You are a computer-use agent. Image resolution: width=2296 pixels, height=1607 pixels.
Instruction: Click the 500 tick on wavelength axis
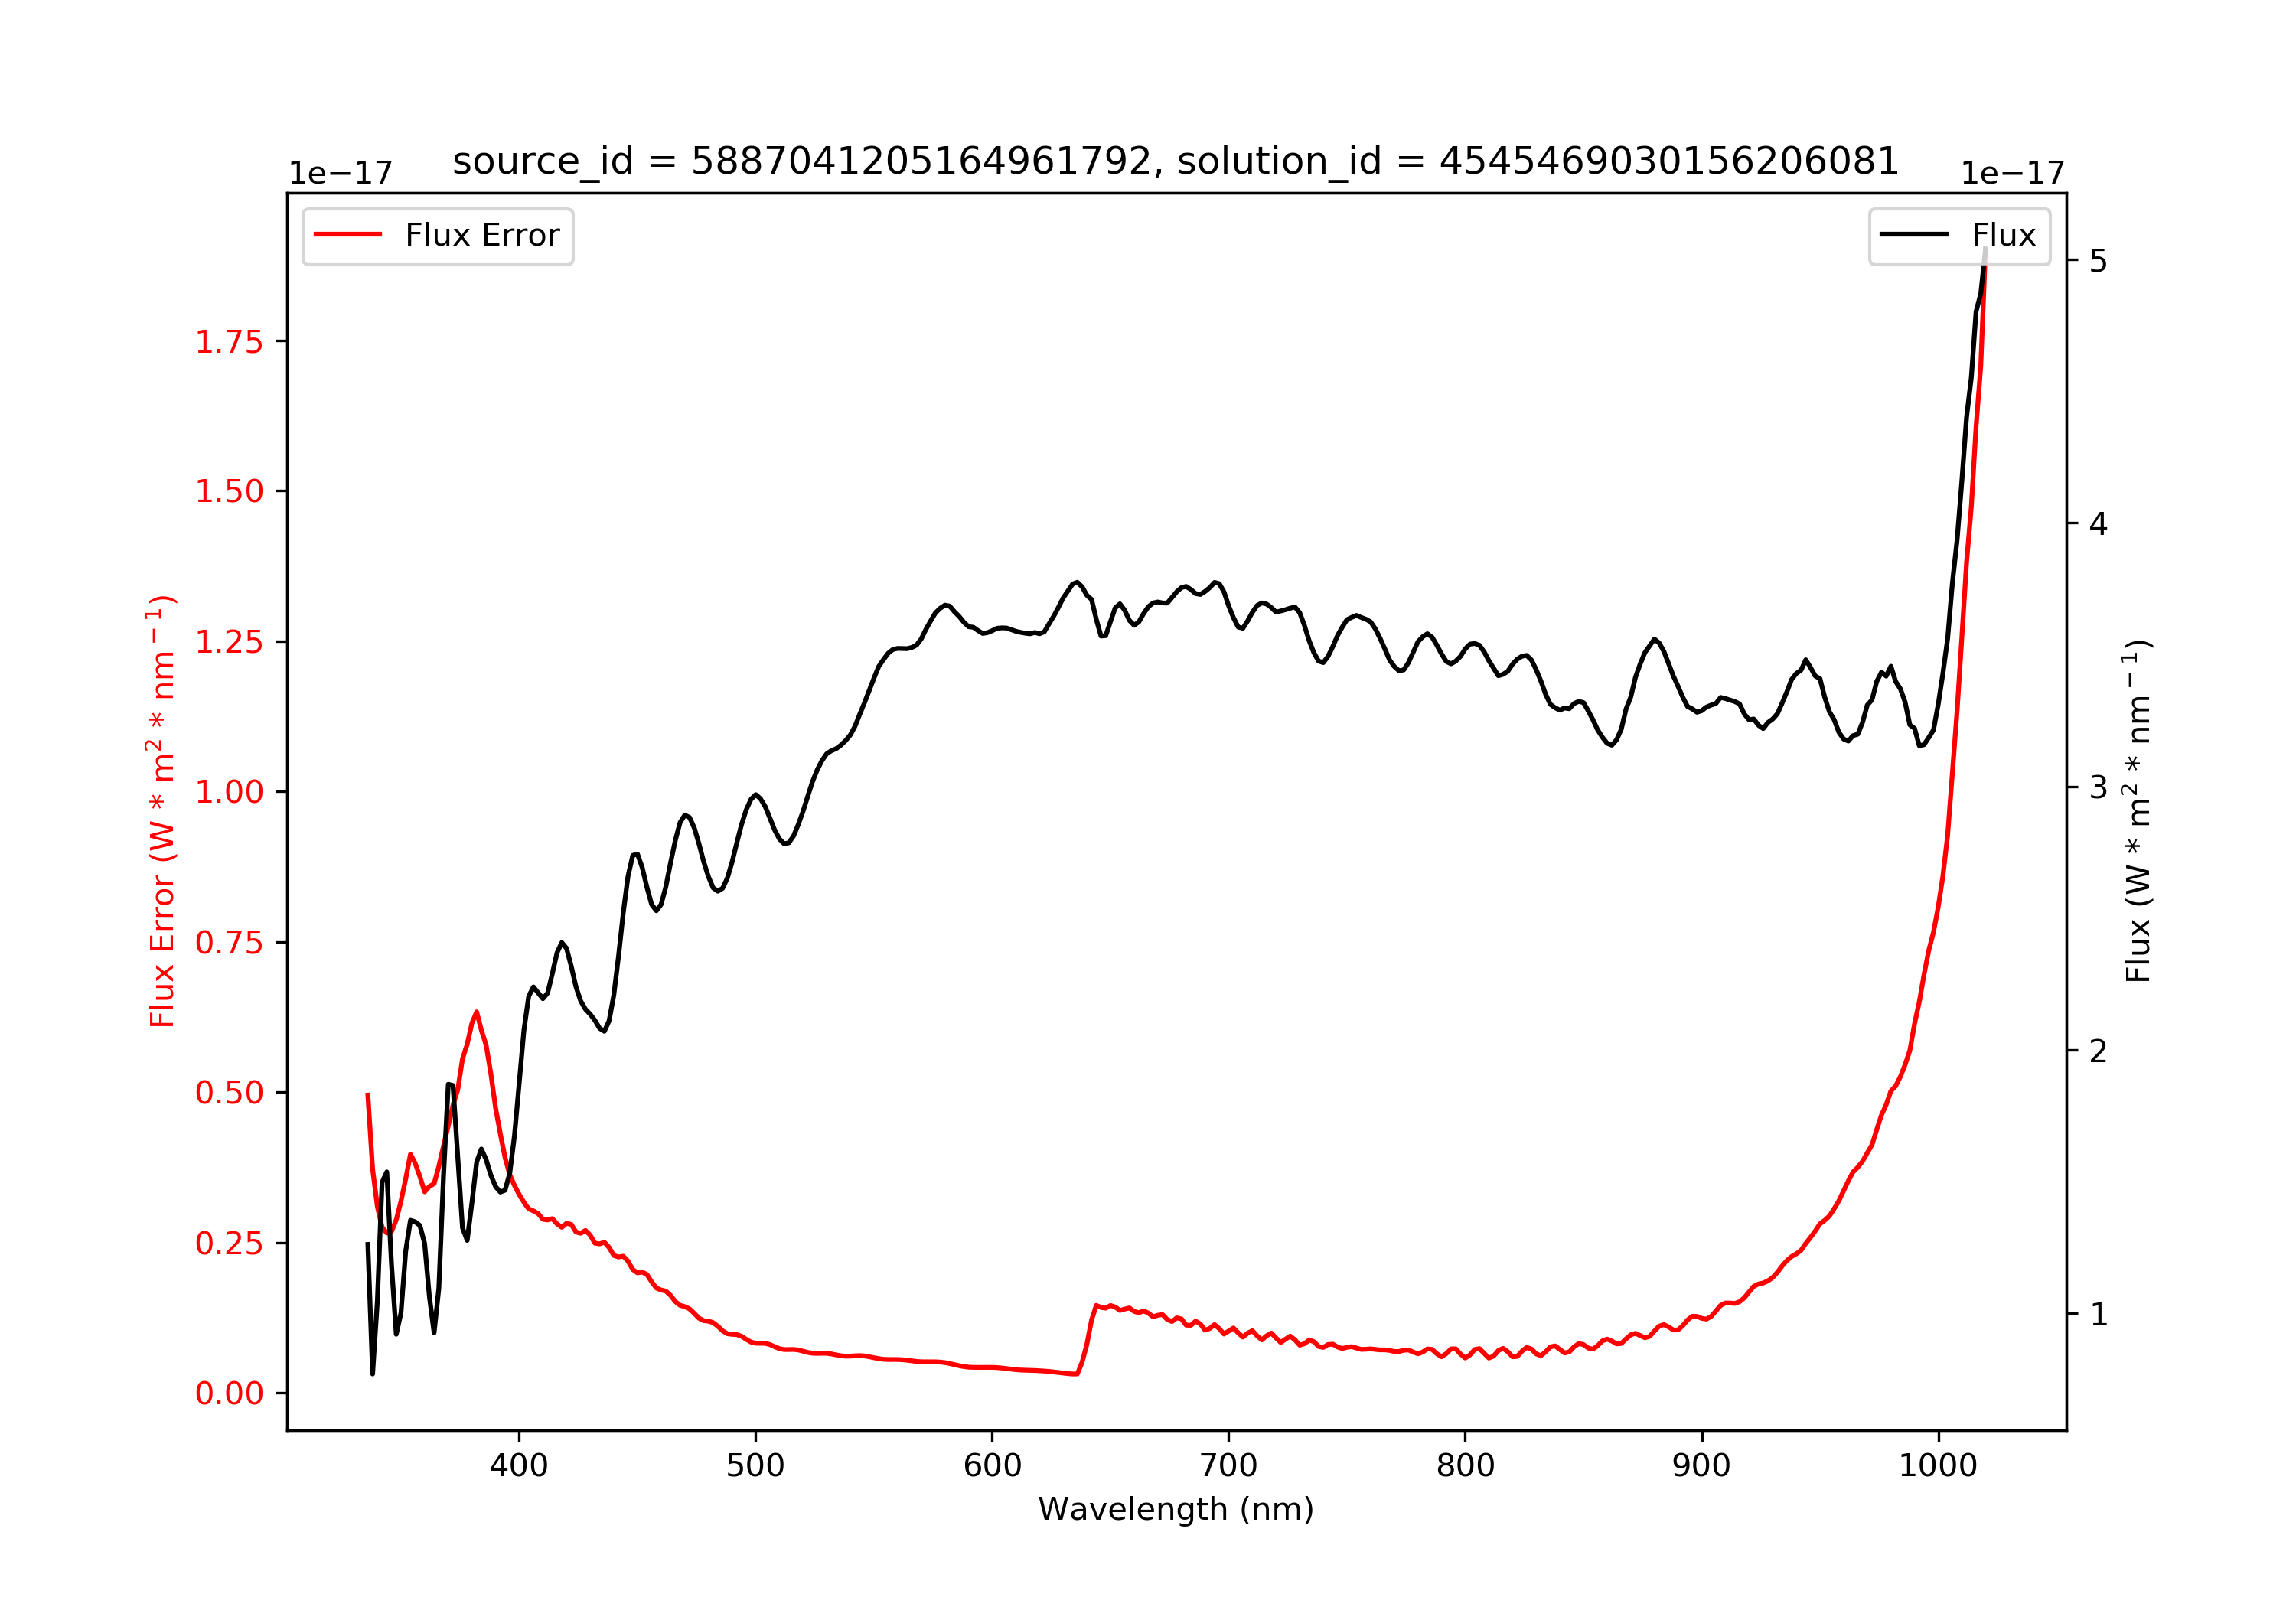(x=755, y=1466)
